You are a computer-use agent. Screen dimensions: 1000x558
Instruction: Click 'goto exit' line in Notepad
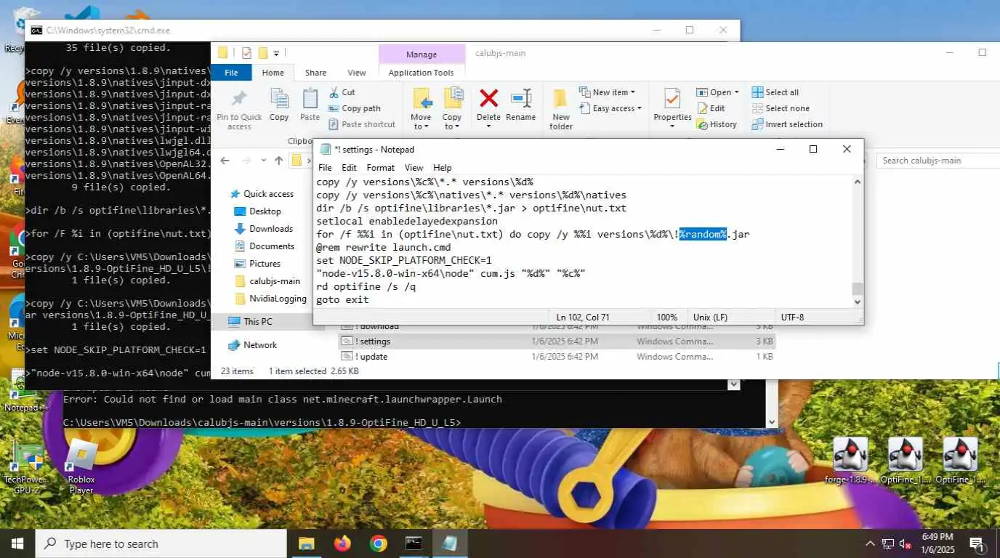click(342, 299)
